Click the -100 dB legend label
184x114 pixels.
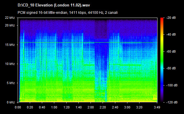click(172, 85)
